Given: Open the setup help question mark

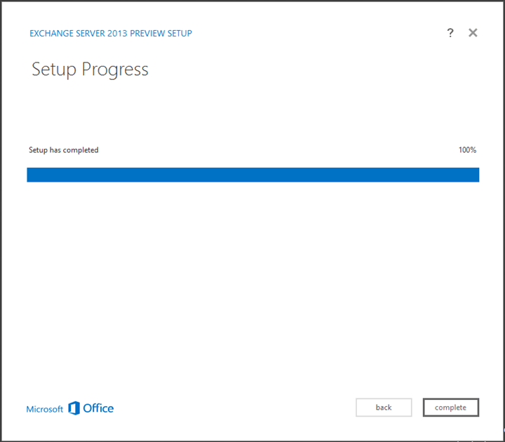Looking at the screenshot, I should point(450,33).
